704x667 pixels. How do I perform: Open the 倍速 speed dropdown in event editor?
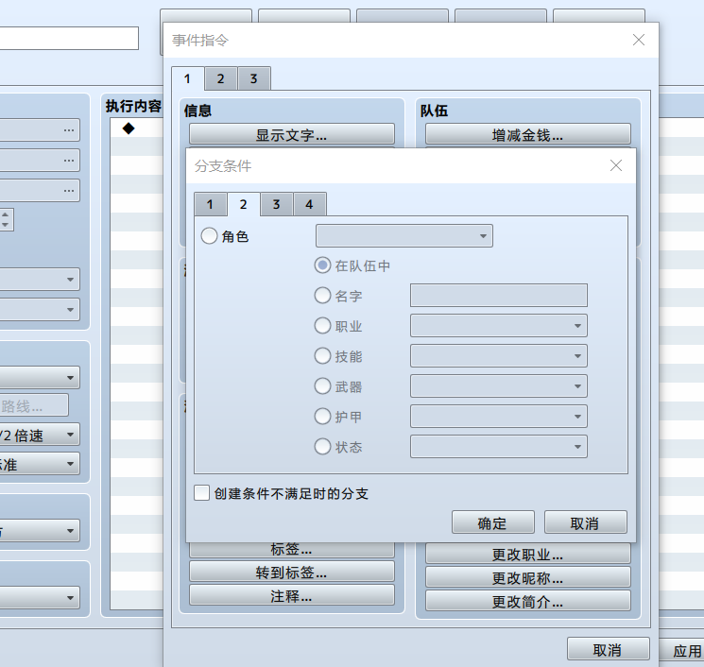[39, 435]
